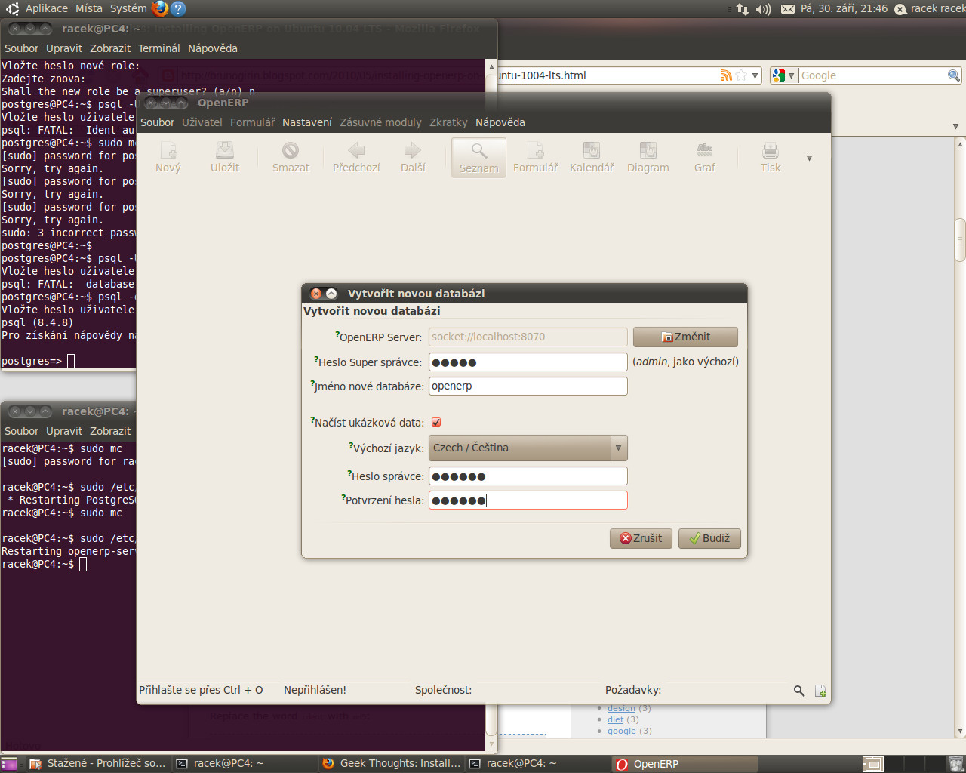
Task: Click the Smazat delete toolbar icon
Action: [x=291, y=158]
